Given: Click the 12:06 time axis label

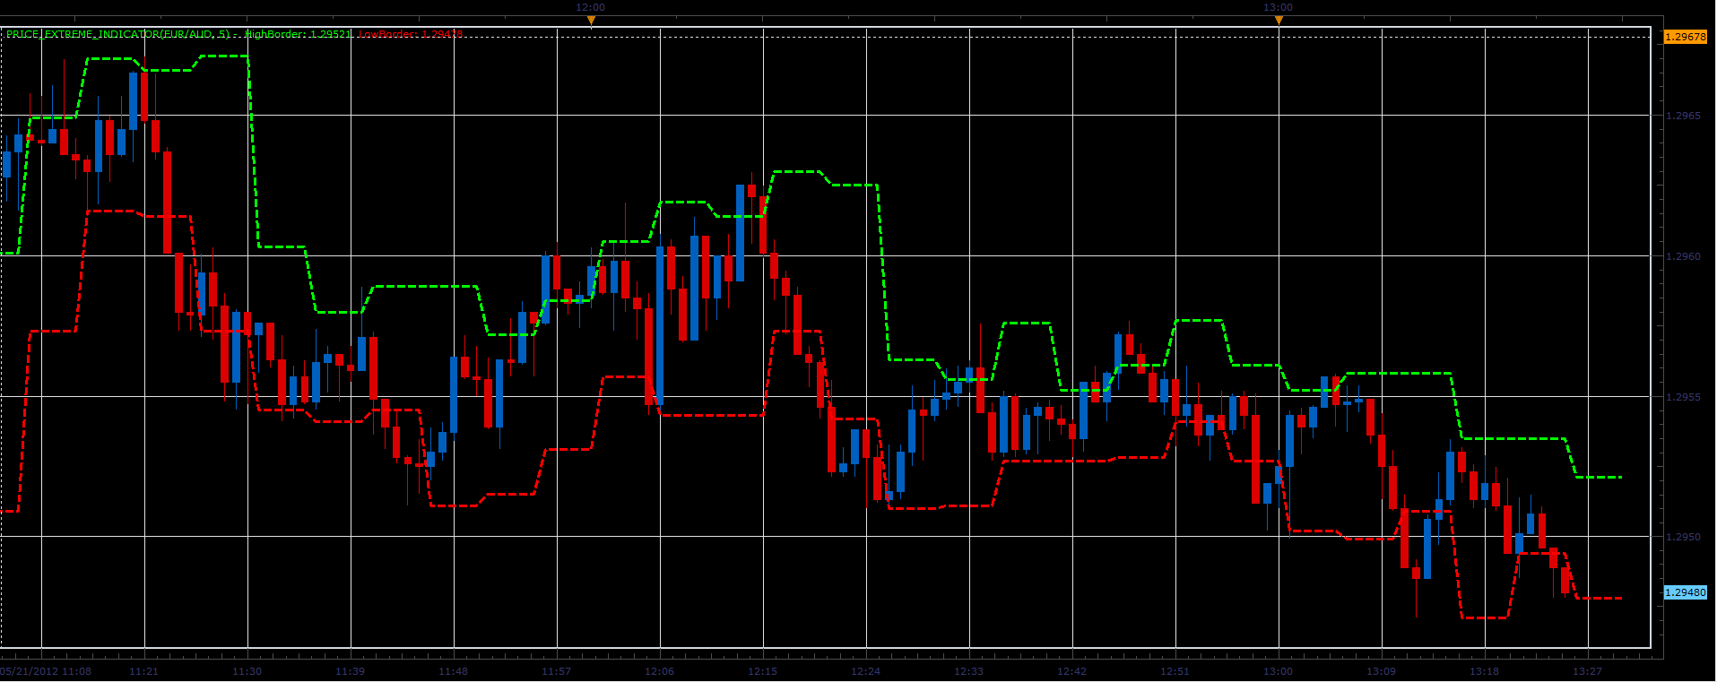Looking at the screenshot, I should click(660, 671).
